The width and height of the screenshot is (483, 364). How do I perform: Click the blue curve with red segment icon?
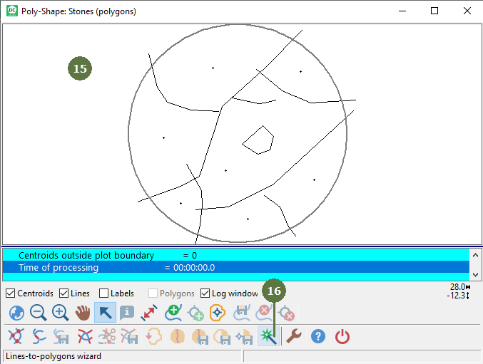click(x=39, y=336)
